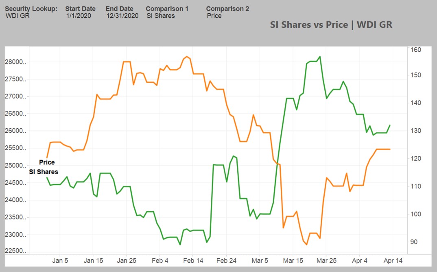Click the Apr 14 axis label
Viewport: 437px width, 272px height.
(392, 260)
